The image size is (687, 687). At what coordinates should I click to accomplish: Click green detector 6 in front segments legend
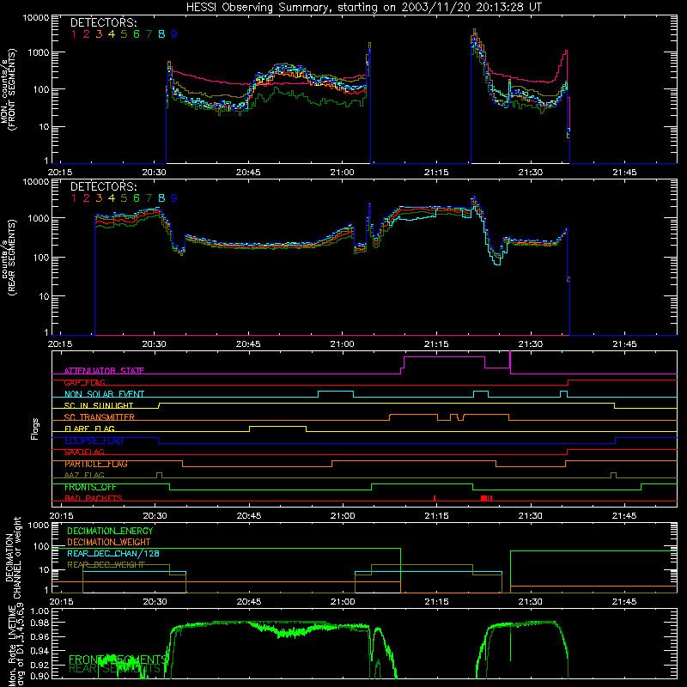[137, 34]
